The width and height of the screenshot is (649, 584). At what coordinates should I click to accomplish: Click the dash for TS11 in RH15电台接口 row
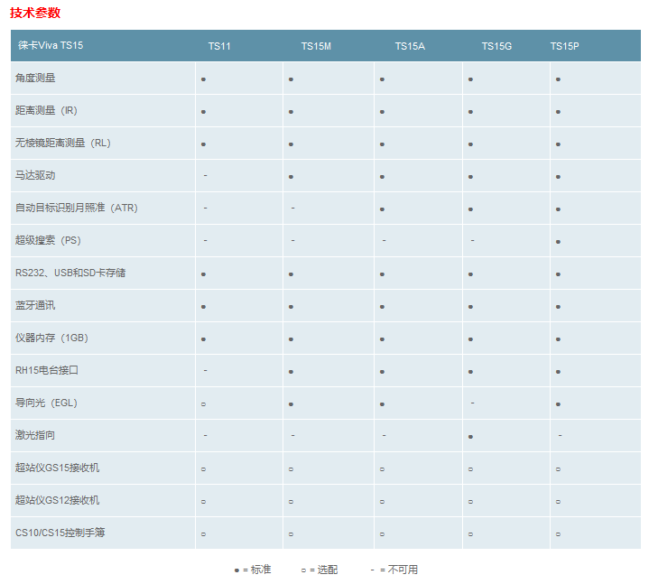point(206,370)
